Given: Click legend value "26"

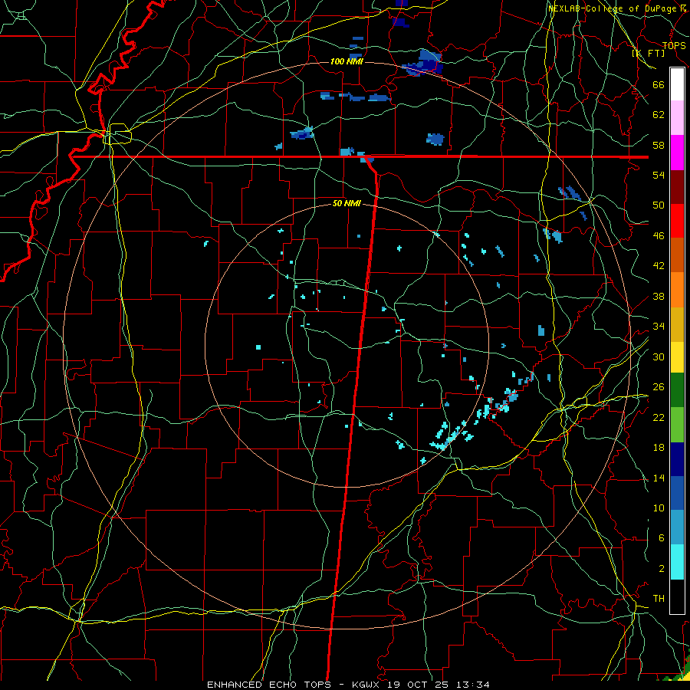Looking at the screenshot, I should pos(659,387).
